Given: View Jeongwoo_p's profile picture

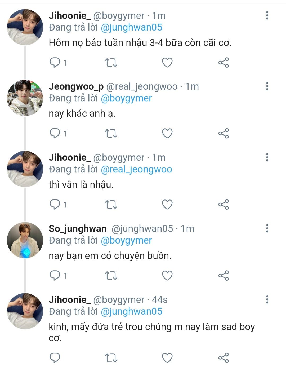Looking at the screenshot, I should (25, 98).
